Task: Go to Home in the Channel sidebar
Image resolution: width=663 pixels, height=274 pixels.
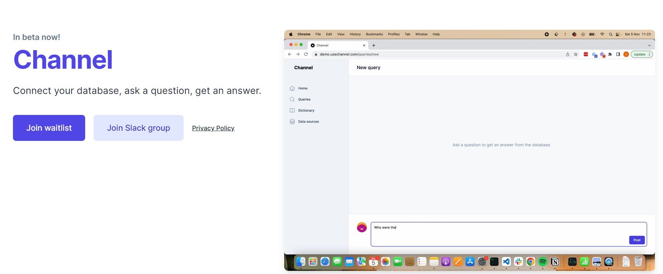Action: tap(303, 88)
